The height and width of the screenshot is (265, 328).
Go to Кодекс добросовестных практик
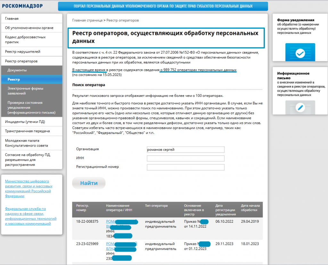(32, 39)
